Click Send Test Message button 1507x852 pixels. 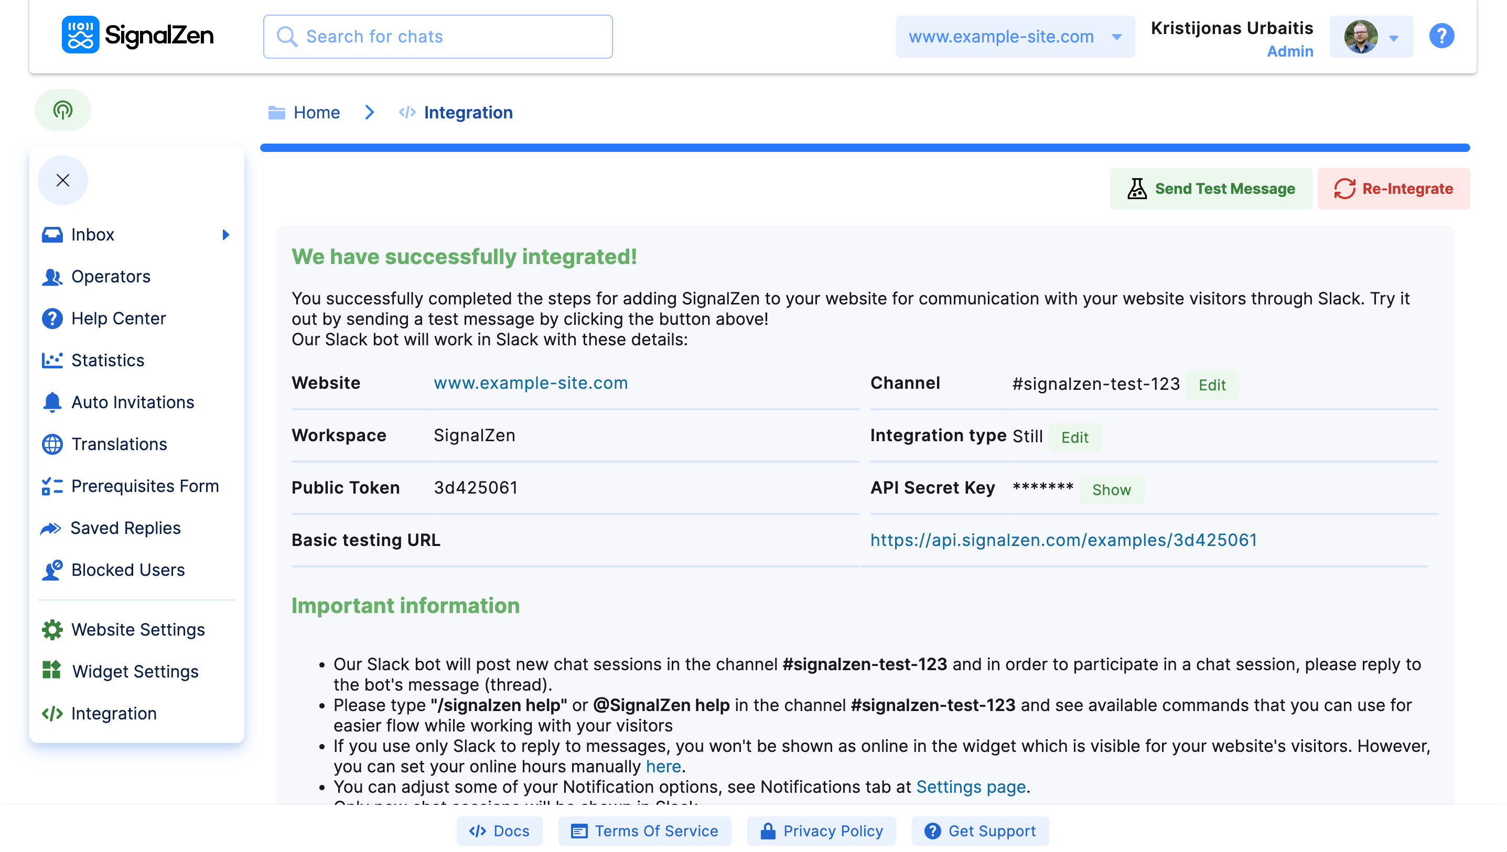click(1210, 189)
